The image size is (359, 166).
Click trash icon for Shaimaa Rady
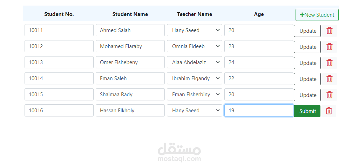point(330,95)
